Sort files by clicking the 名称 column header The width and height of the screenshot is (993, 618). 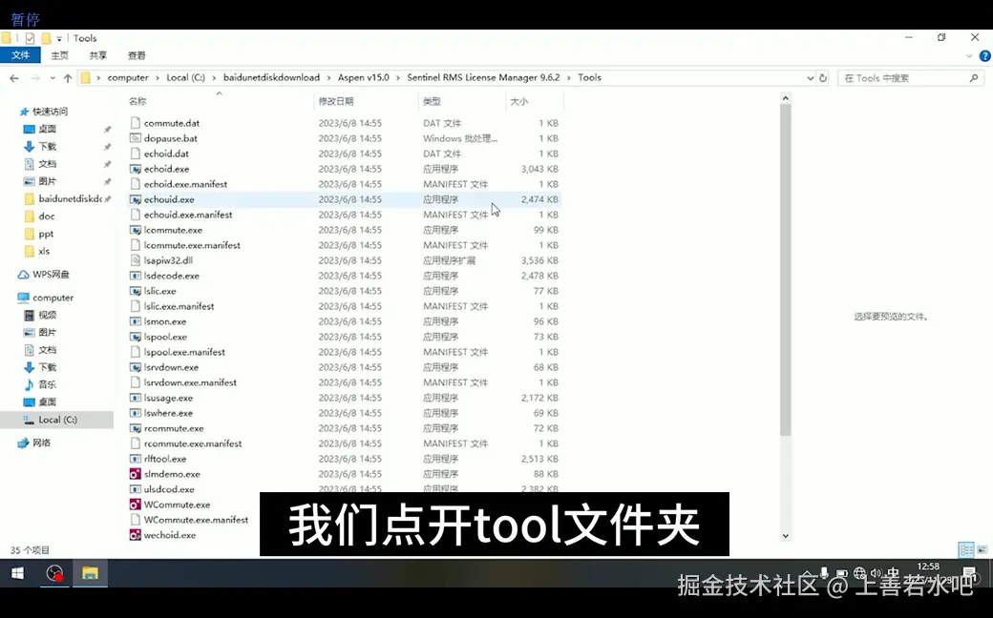[x=138, y=100]
